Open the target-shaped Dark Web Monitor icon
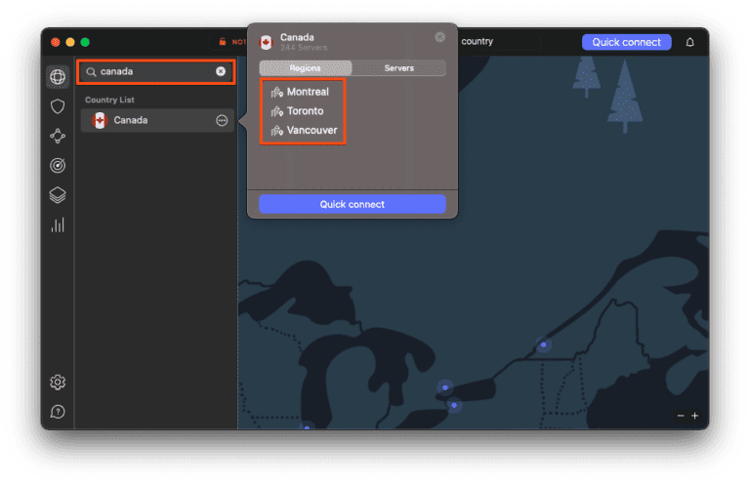This screenshot has height=484, width=750. [x=58, y=166]
